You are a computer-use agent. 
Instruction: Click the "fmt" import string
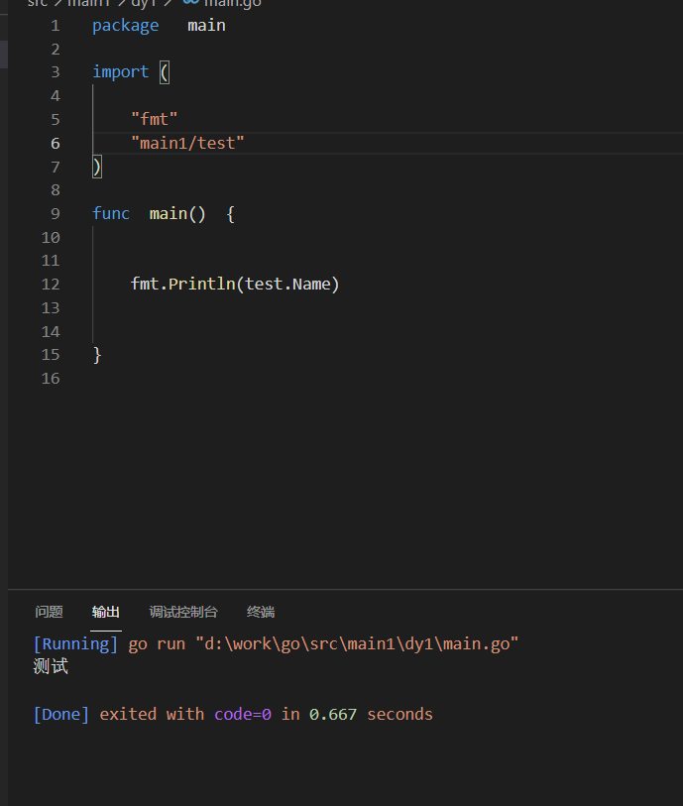[x=155, y=119]
